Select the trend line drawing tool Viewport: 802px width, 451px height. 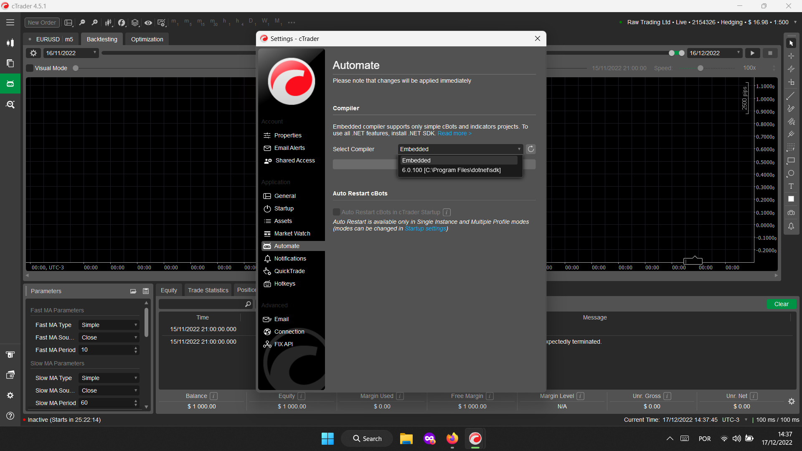(x=791, y=96)
